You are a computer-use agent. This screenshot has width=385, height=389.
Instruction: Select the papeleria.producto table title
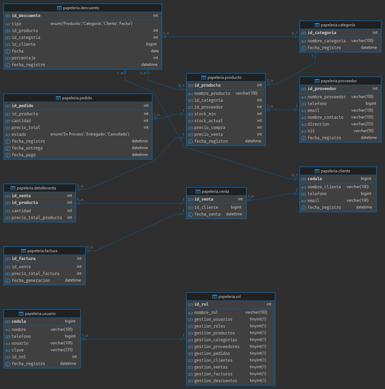coord(224,78)
